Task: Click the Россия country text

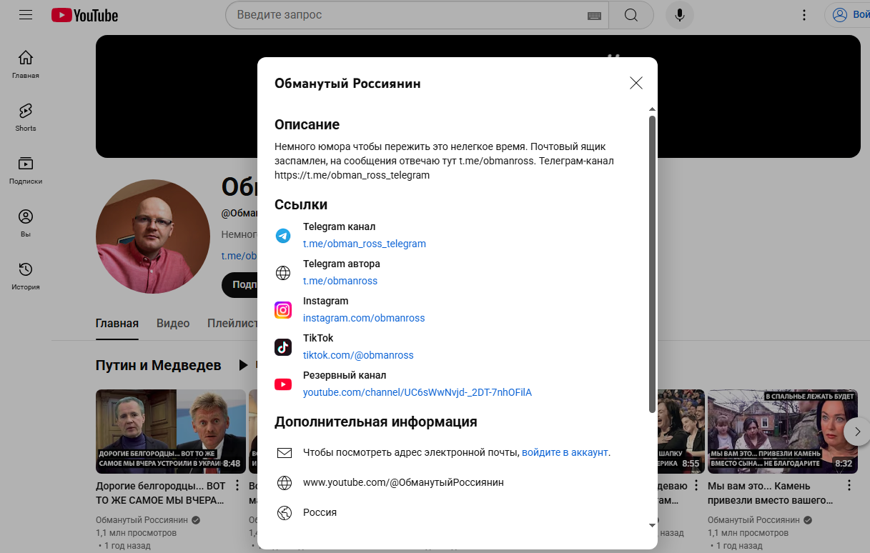Action: 320,512
